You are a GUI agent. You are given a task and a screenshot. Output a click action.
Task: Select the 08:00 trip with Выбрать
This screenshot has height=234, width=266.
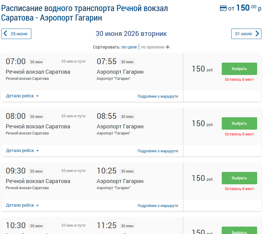239,123
